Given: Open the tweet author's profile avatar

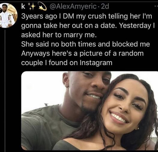Looking at the screenshot, I should coord(9,15).
